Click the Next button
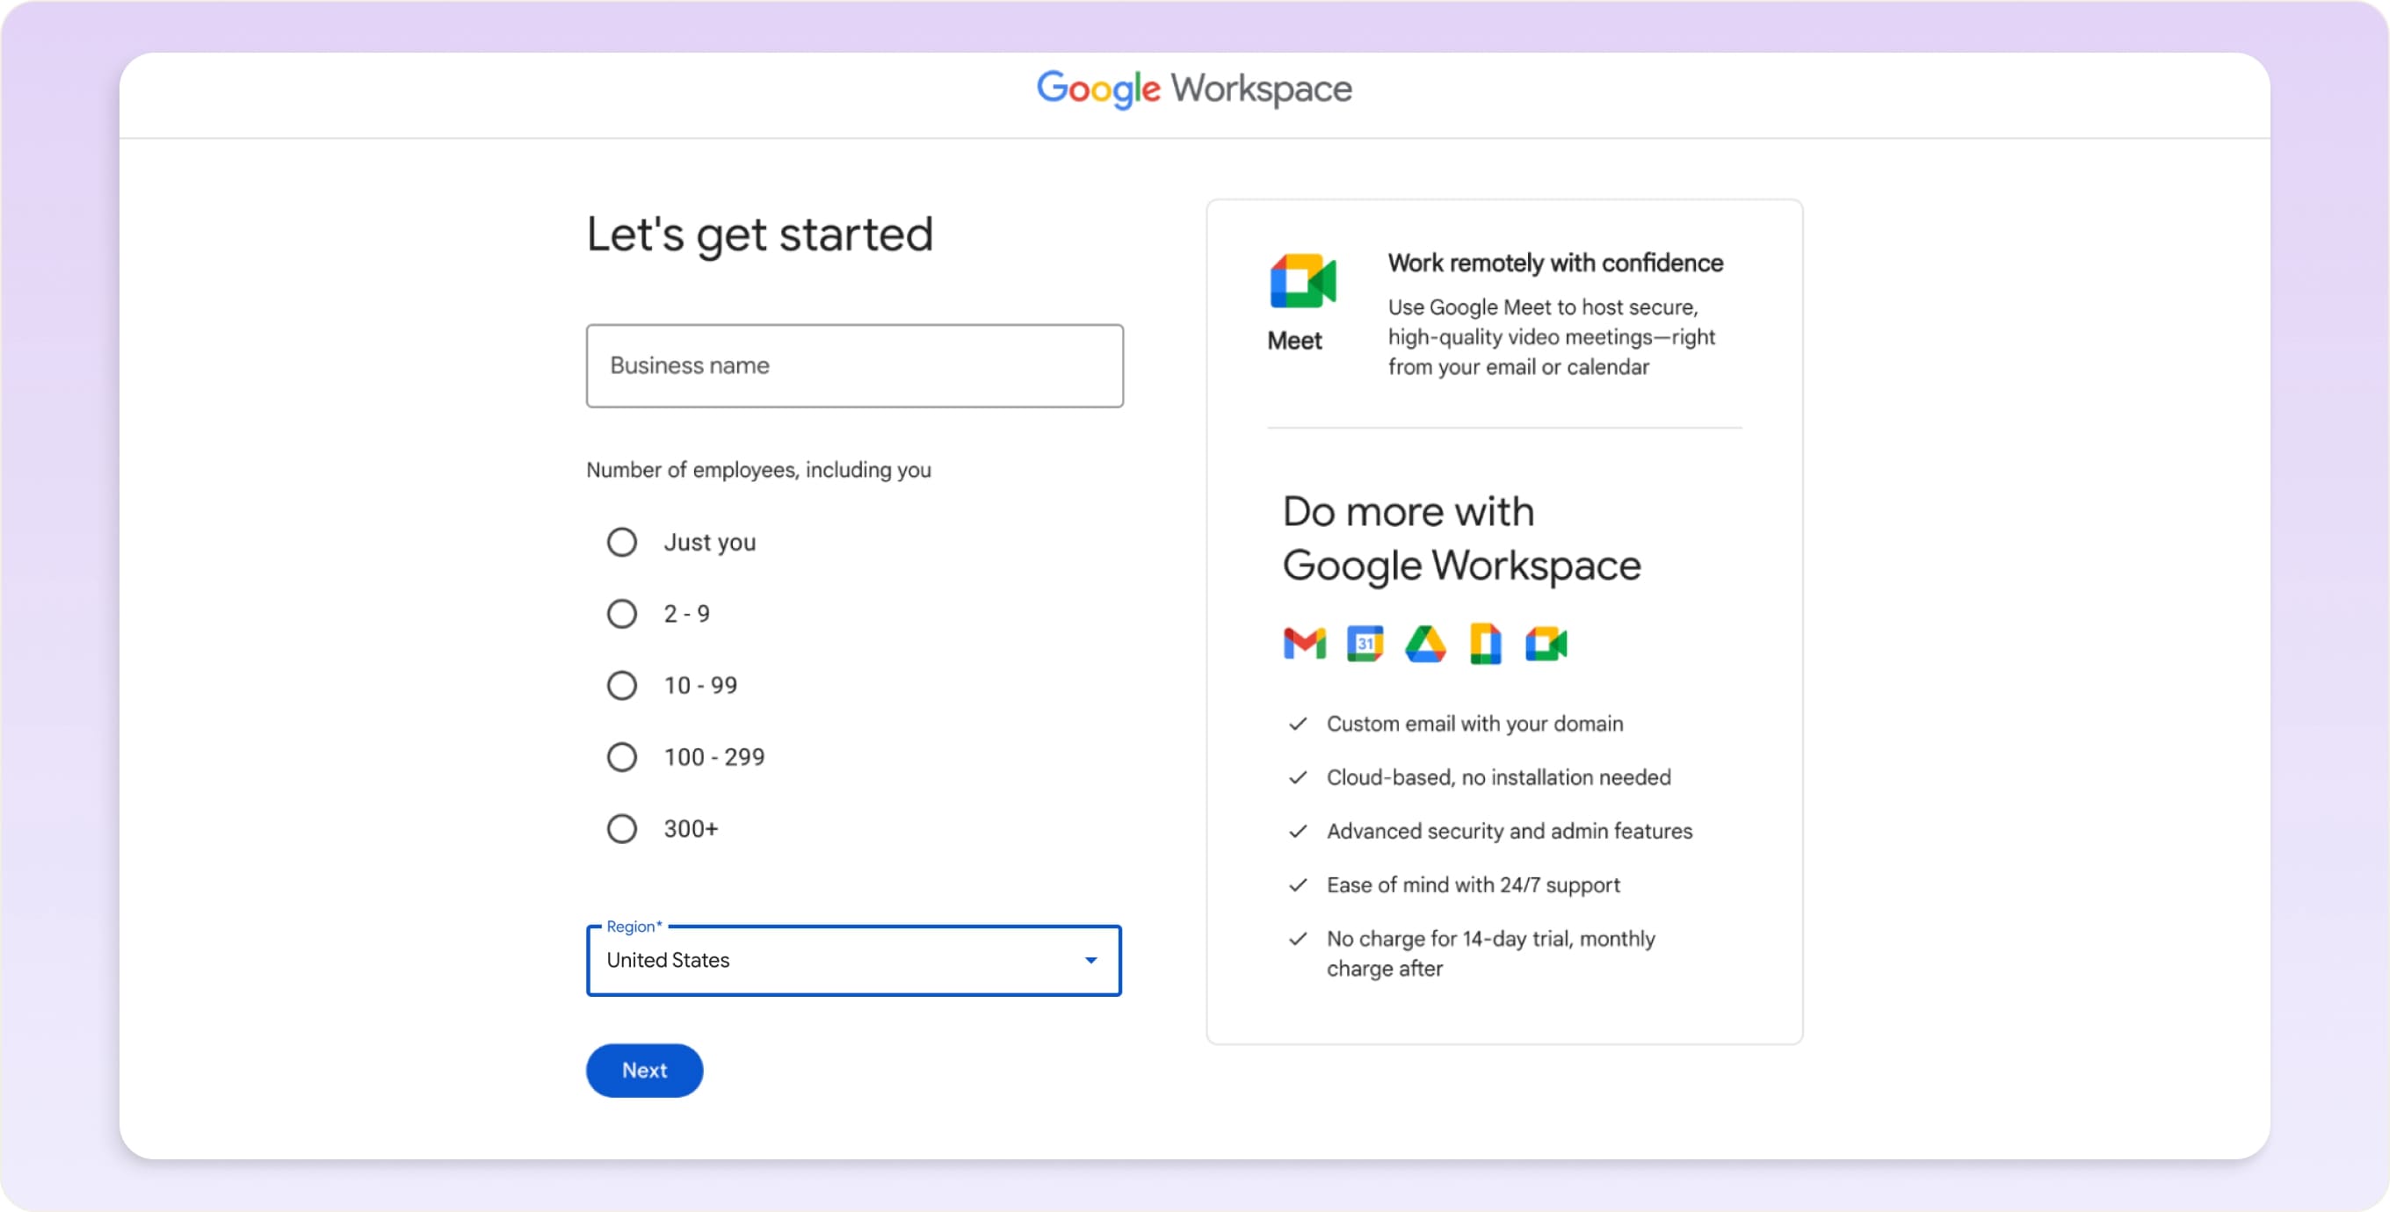 point(644,1071)
